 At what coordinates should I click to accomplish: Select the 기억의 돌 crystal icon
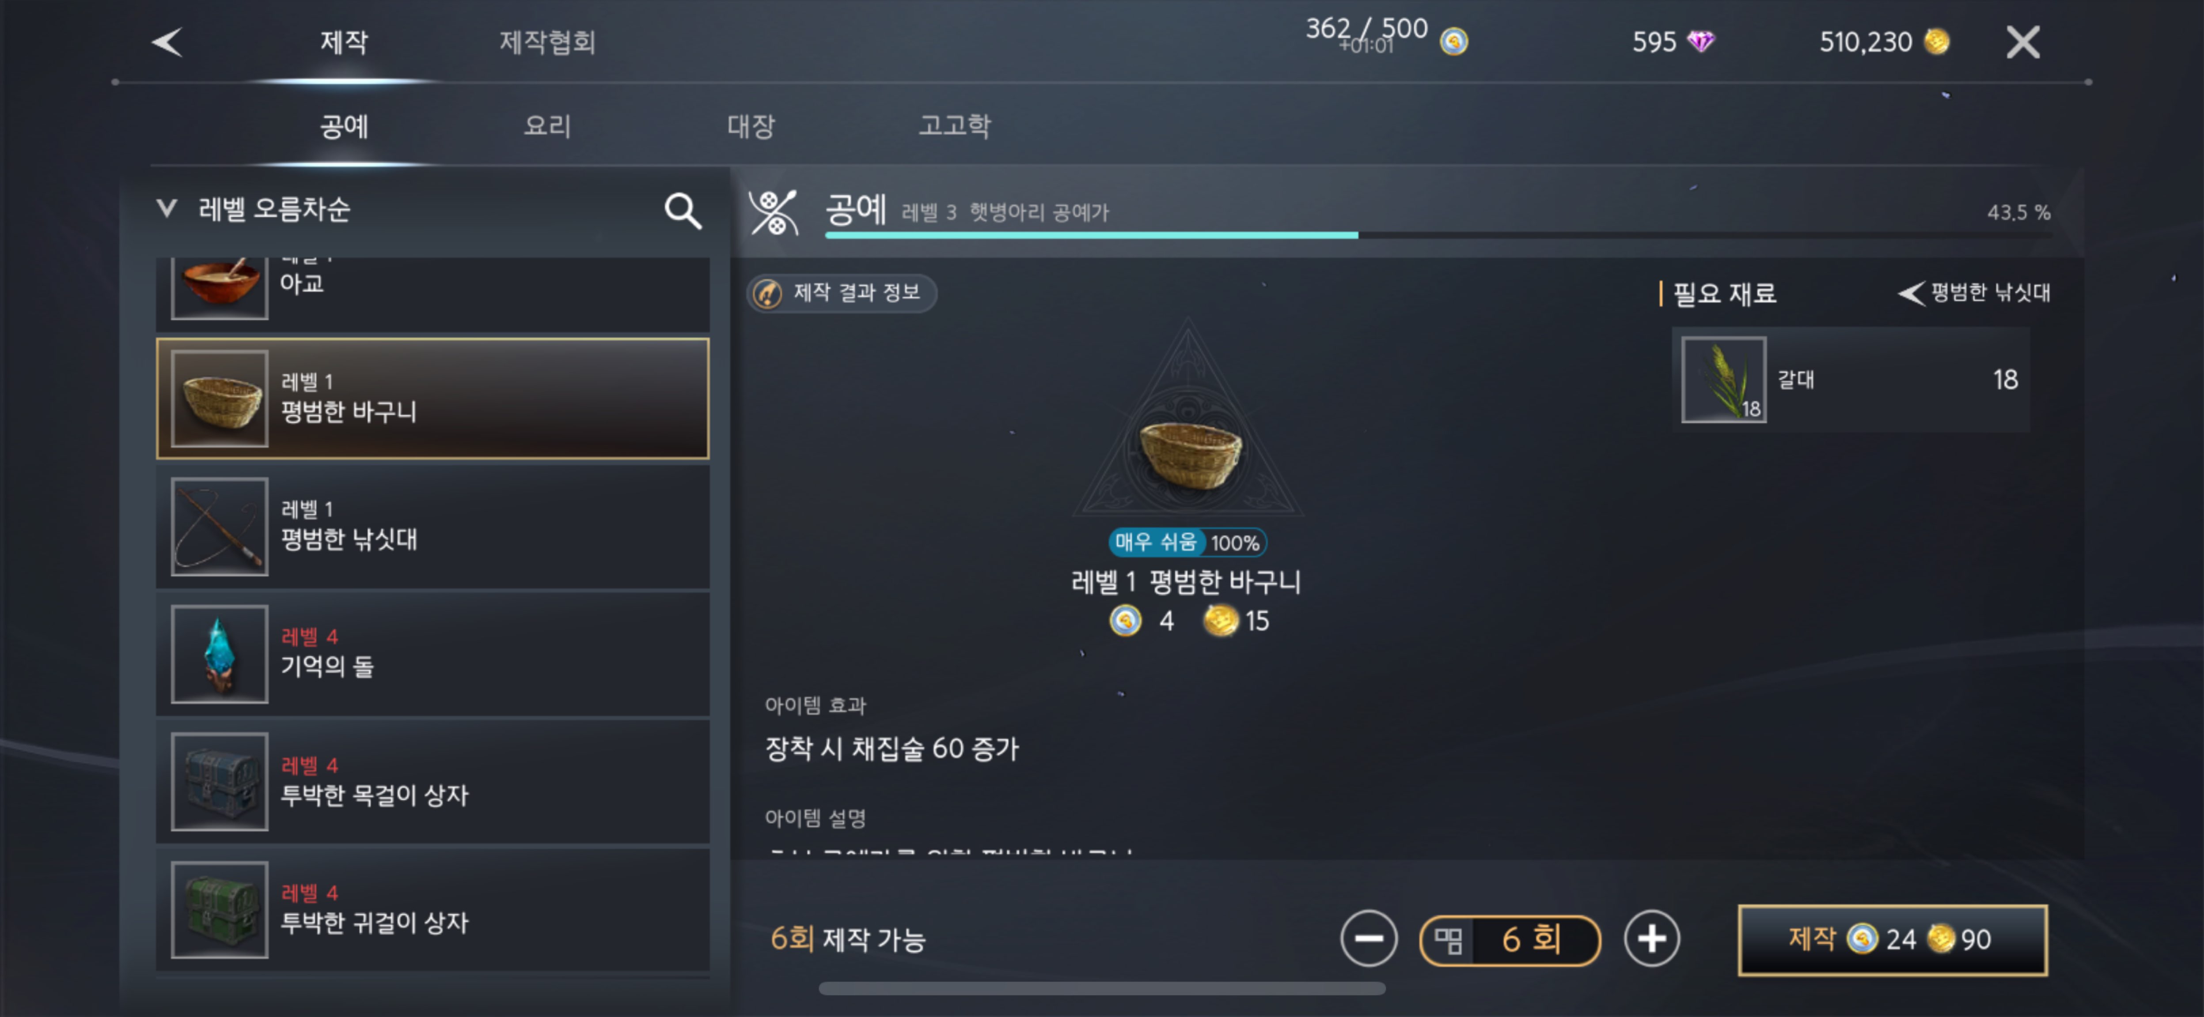coord(220,654)
